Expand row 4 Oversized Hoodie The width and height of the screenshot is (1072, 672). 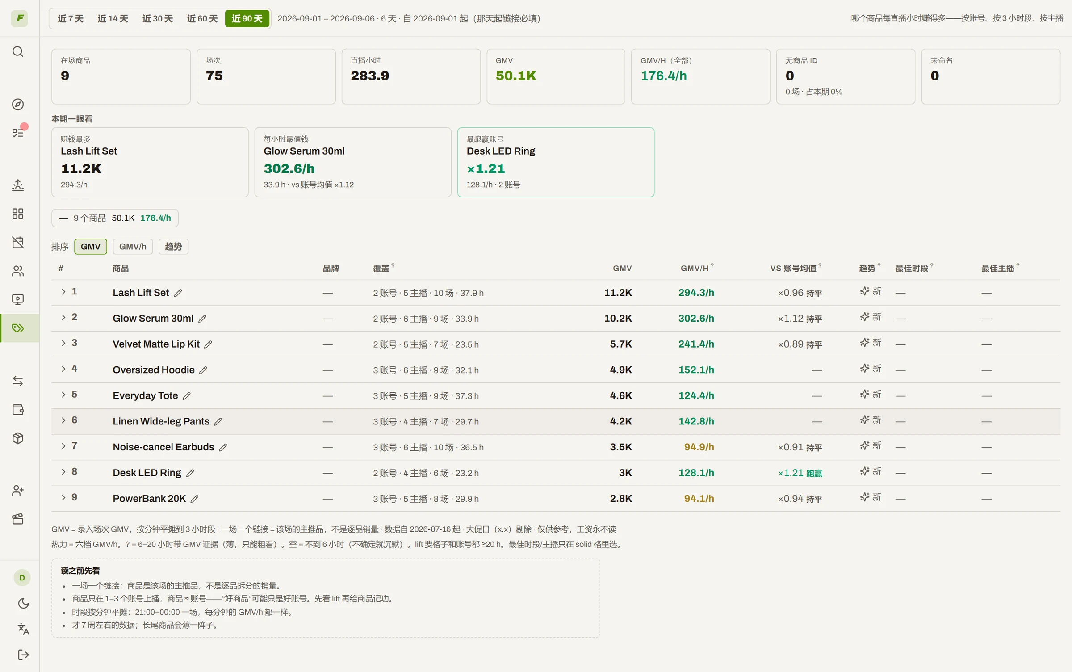tap(63, 369)
